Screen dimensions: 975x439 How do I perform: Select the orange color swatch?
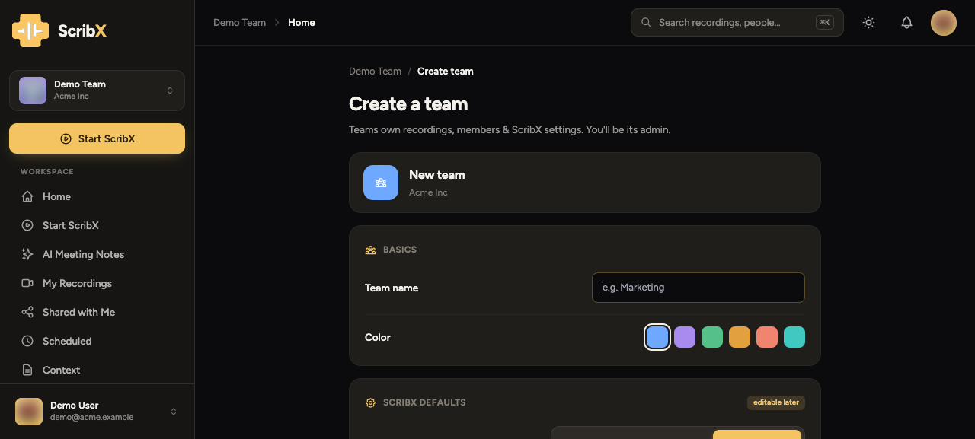coord(740,337)
